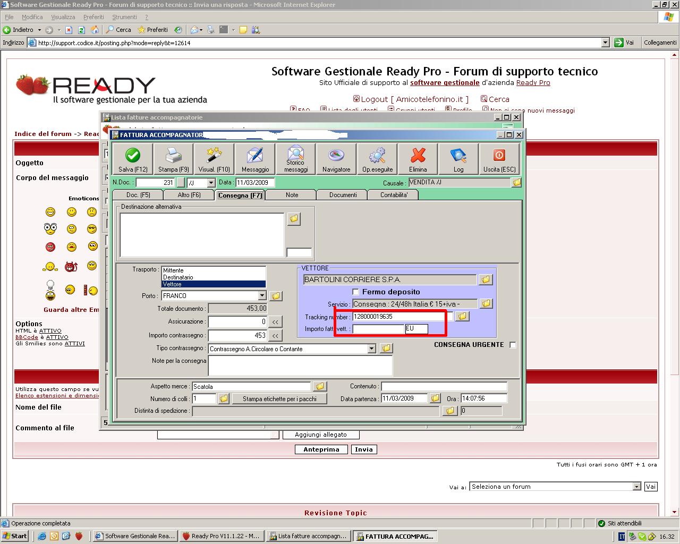Open the Destinazione alternativa folder lookup
The image size is (680, 544).
click(x=294, y=219)
